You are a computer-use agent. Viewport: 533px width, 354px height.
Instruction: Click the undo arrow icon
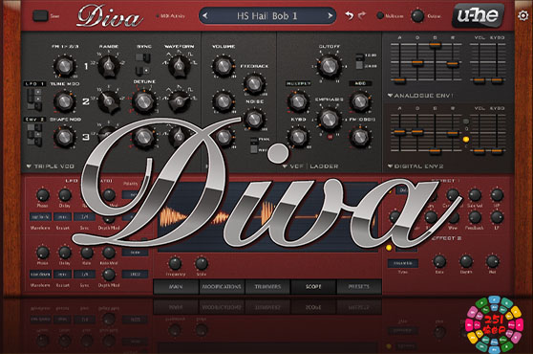[349, 15]
